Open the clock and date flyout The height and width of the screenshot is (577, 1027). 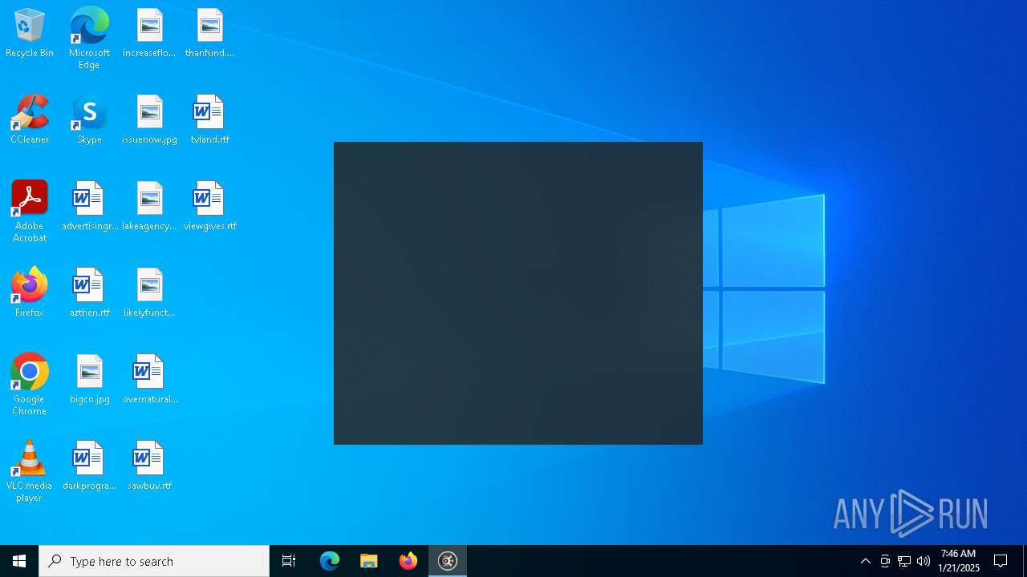click(959, 561)
